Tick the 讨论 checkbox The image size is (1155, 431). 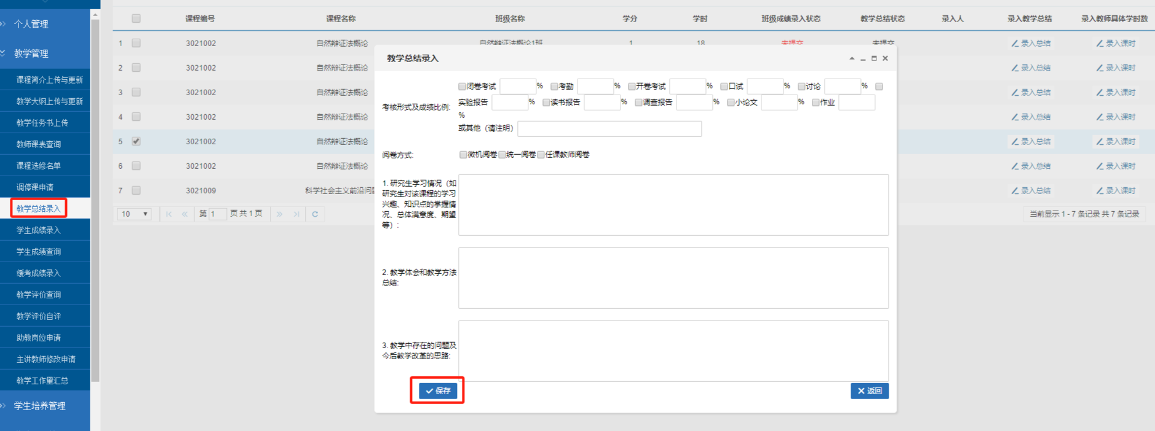point(801,87)
